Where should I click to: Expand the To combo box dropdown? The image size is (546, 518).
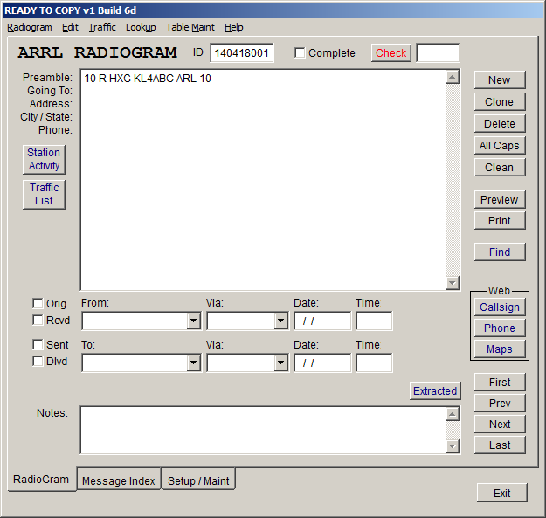[193, 363]
